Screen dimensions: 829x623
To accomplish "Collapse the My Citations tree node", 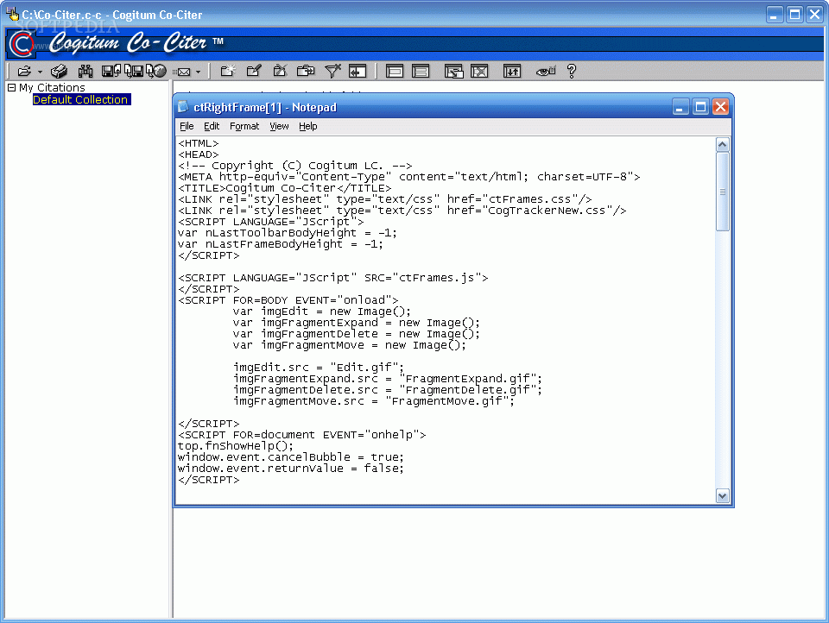I will point(11,87).
